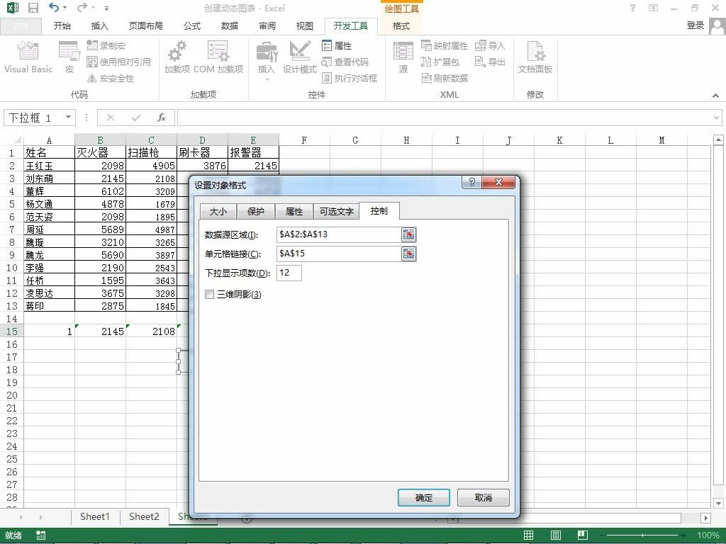Open the Add-ins (加载项) gear icon

coord(177,51)
